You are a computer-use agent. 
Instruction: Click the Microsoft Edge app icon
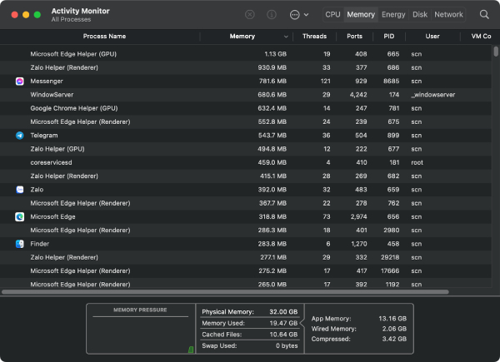tap(20, 217)
